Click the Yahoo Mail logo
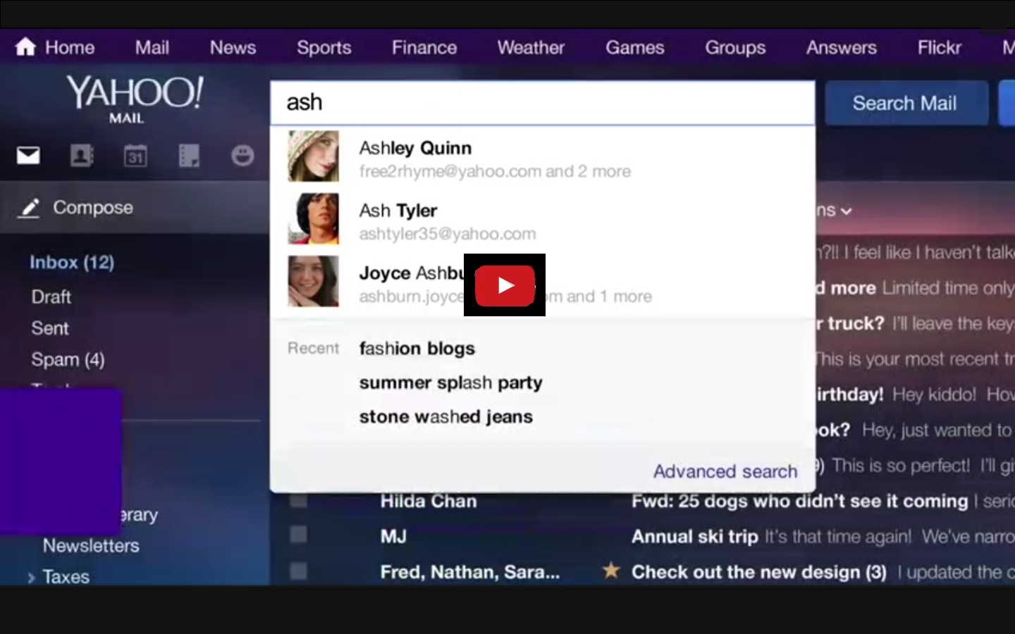Viewport: 1015px width, 634px height. tap(135, 99)
